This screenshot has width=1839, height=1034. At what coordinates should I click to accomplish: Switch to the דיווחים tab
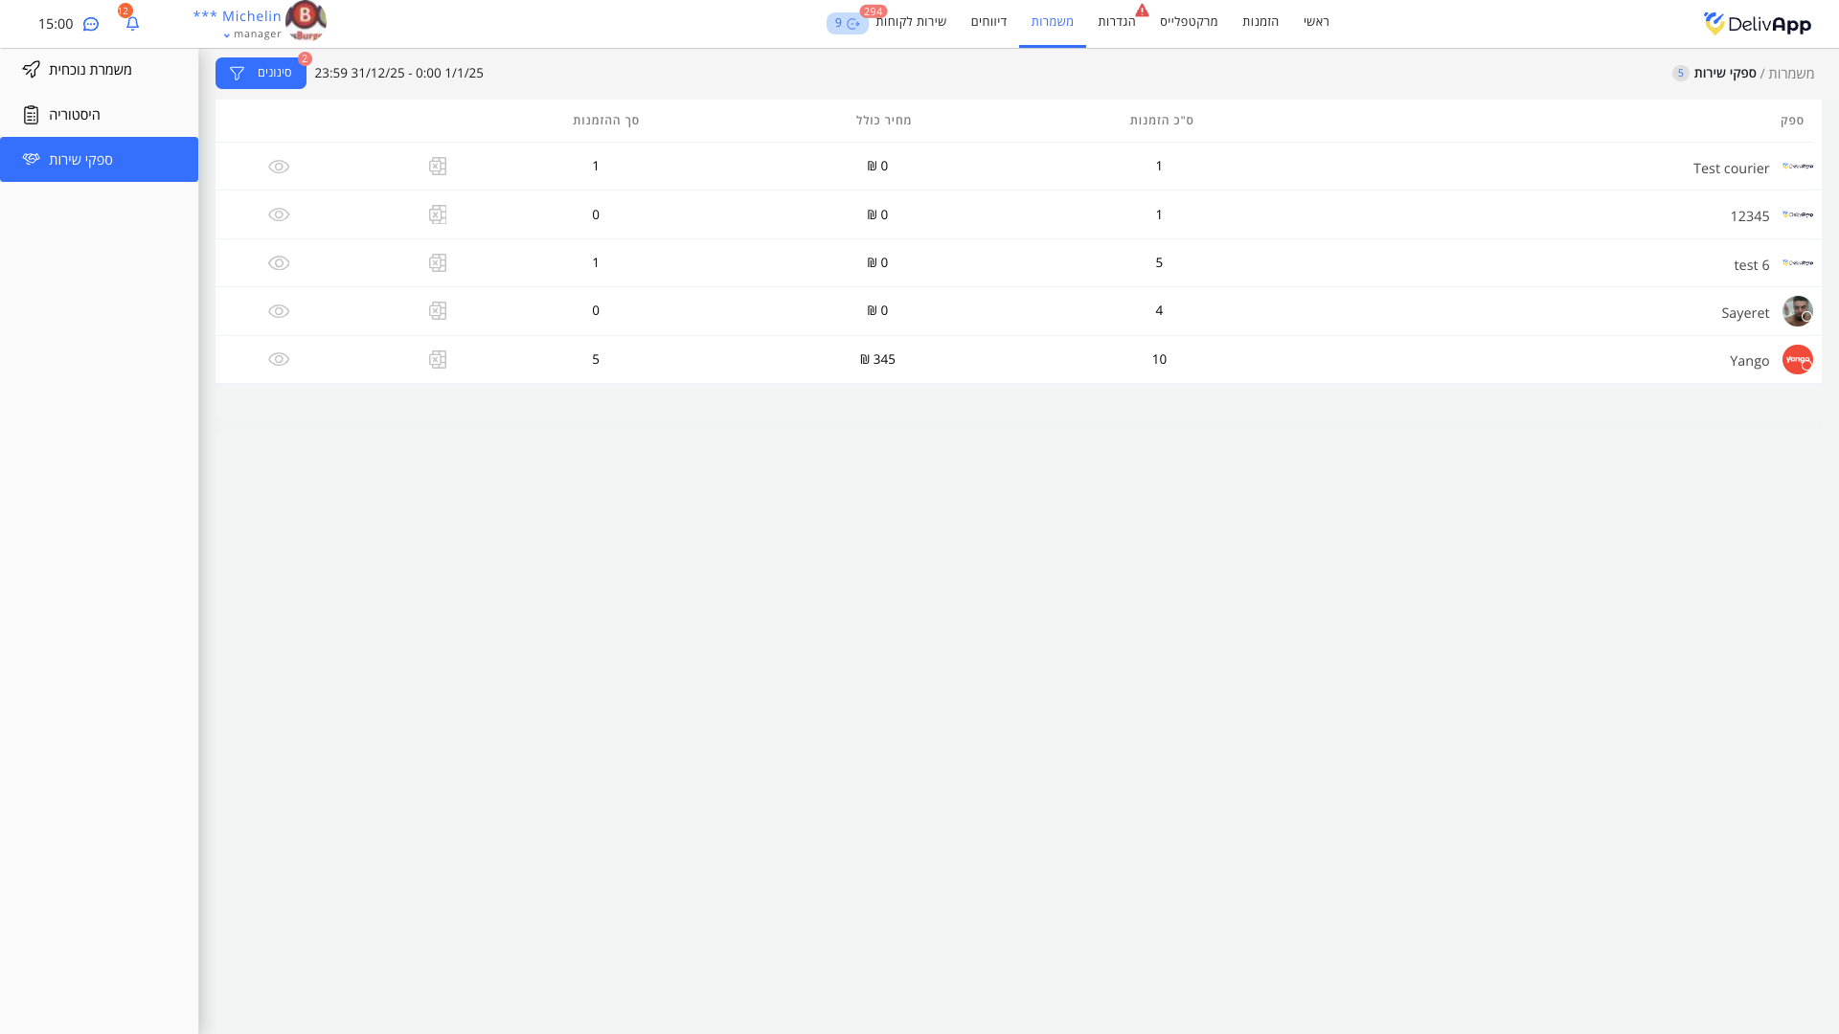(988, 22)
